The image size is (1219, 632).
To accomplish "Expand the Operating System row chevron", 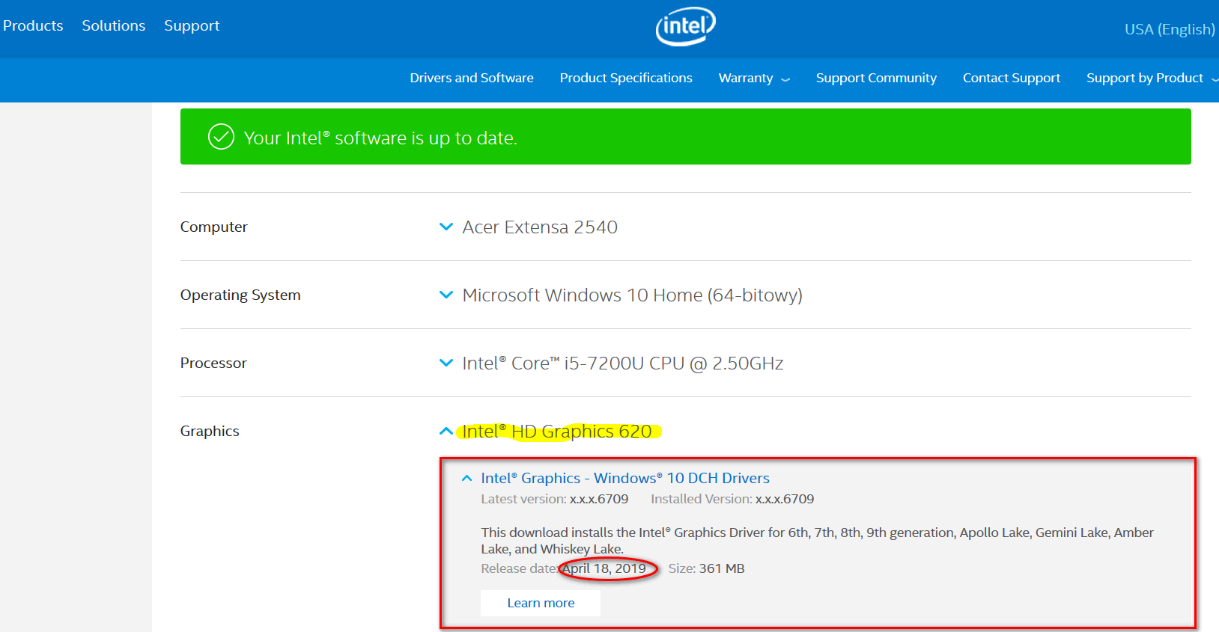I will click(x=446, y=295).
